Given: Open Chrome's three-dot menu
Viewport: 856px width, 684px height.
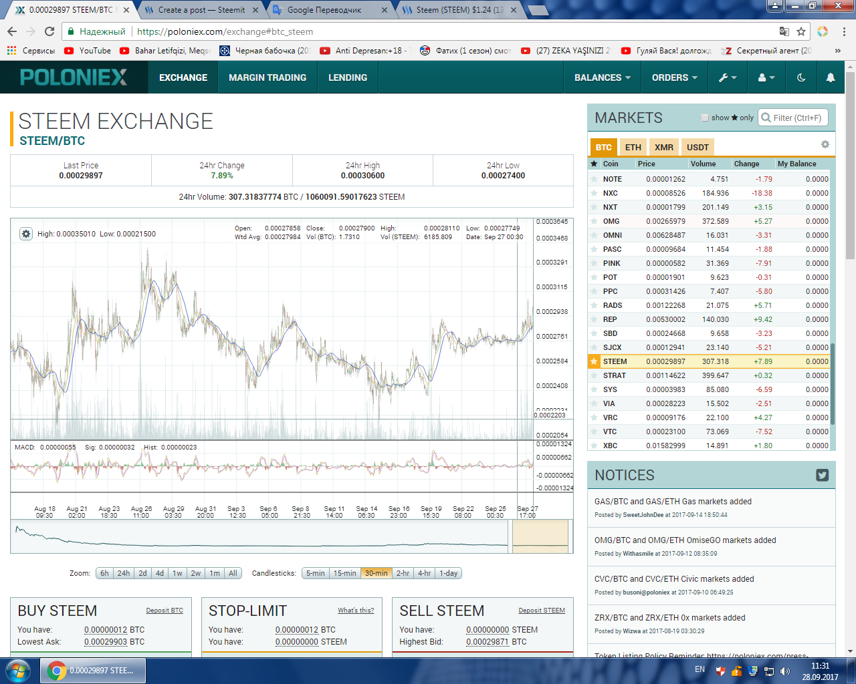Looking at the screenshot, I should 845,31.
